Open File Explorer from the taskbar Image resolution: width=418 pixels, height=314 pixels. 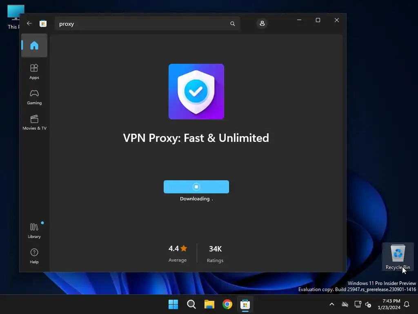click(x=209, y=304)
